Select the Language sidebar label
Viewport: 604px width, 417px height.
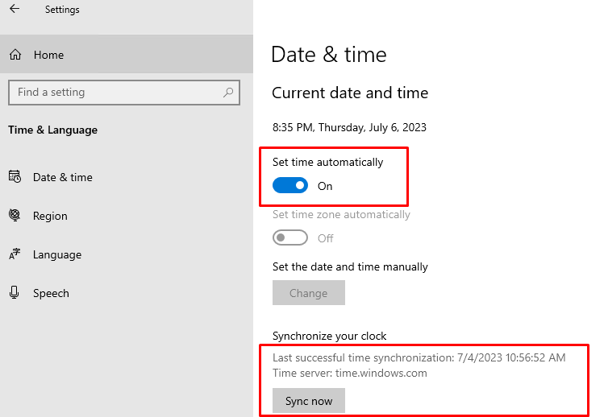[x=57, y=254]
